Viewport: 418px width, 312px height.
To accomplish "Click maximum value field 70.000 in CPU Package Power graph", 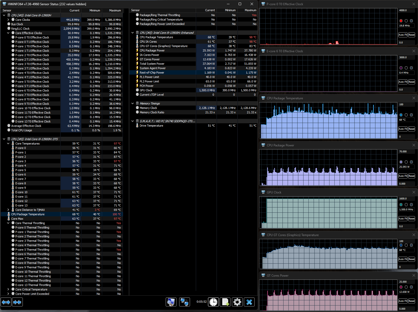I will 407,152.
